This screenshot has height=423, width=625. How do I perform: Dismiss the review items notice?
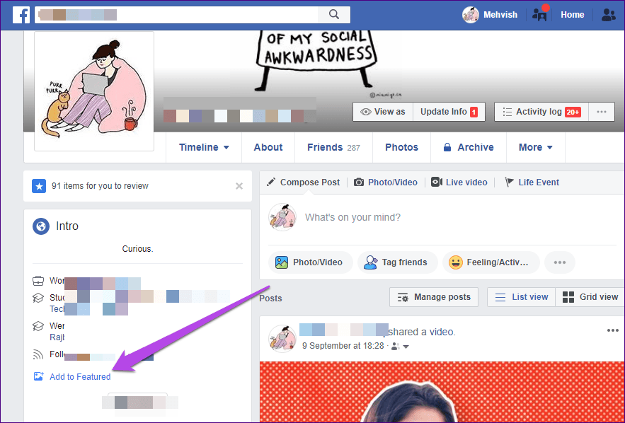[x=239, y=186]
